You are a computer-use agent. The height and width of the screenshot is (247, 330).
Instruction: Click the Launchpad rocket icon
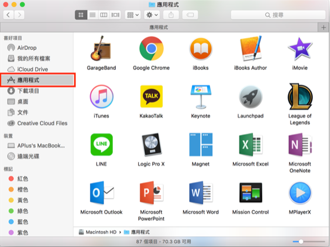tap(251, 97)
